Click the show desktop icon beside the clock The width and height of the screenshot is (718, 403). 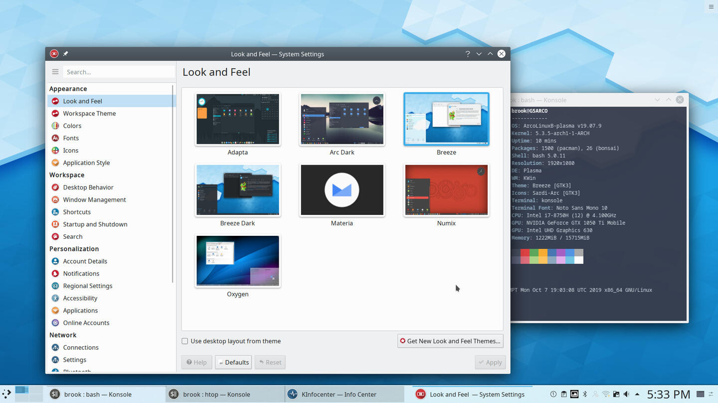[700, 394]
